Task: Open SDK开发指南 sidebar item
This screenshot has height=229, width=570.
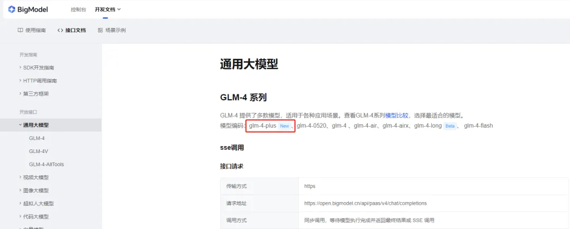Action: tap(39, 68)
